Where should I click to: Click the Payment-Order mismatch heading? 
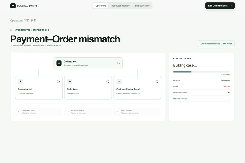click(x=65, y=39)
